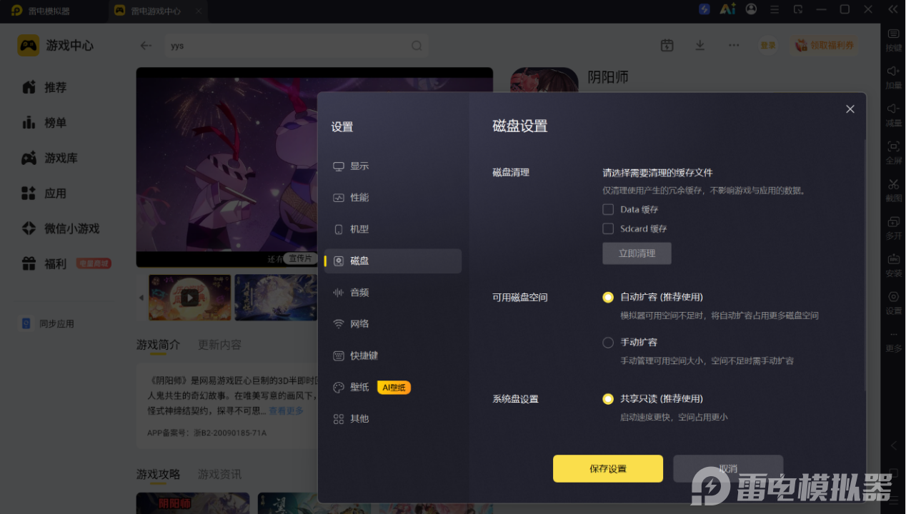
Task: Open 福利 benefits in sidebar
Action: (44, 263)
